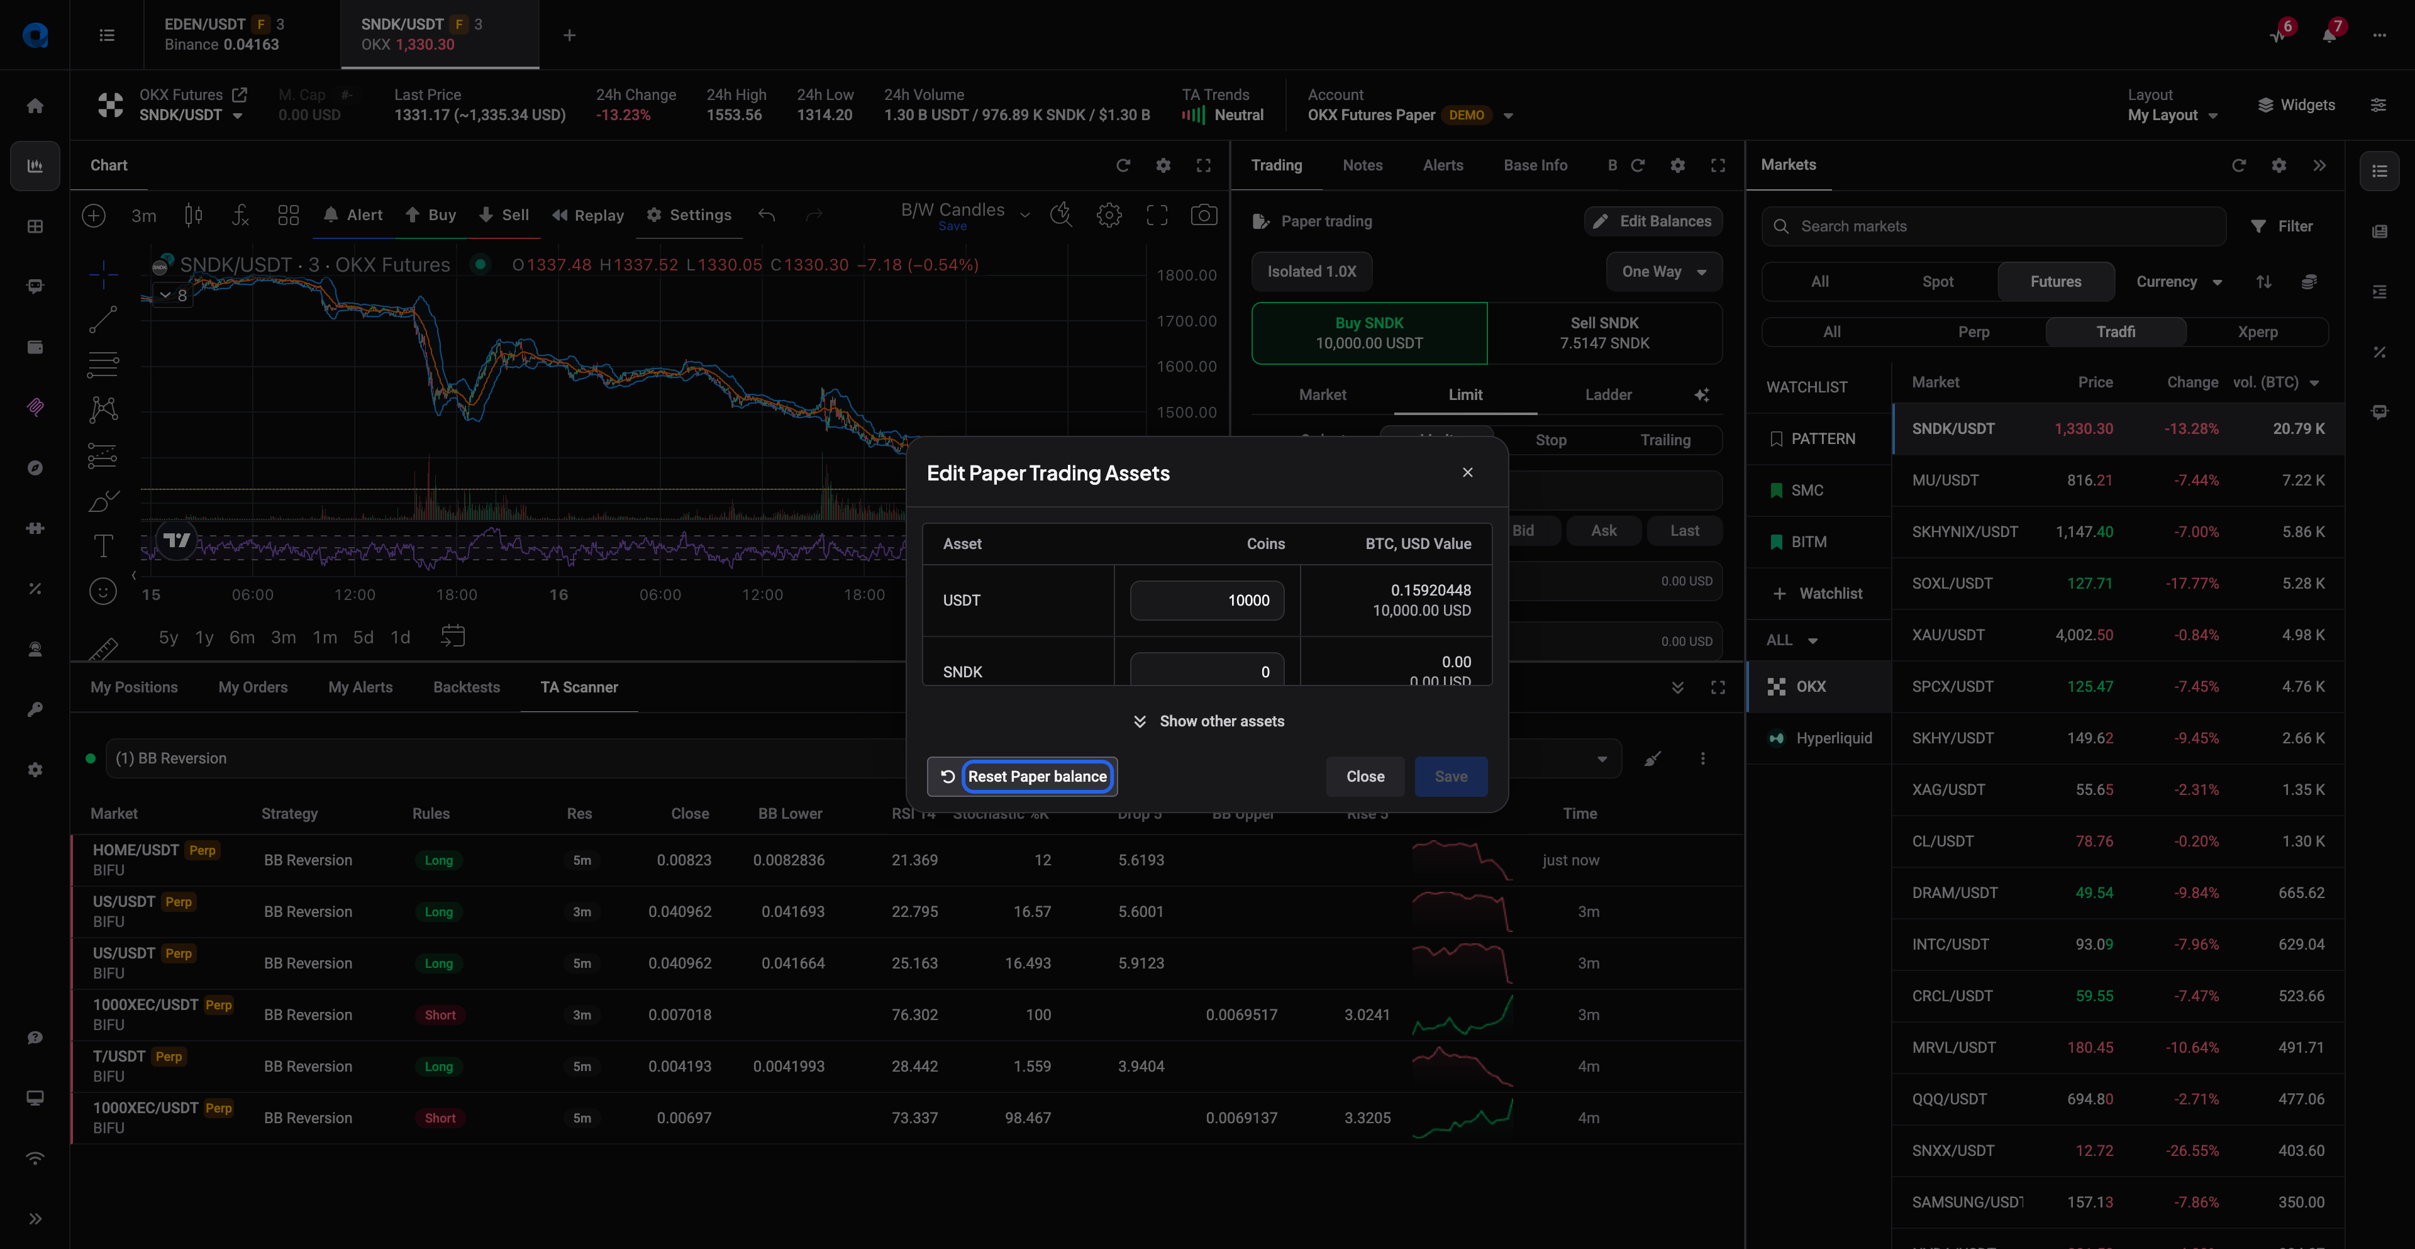Select Perp futures filter

(x=1974, y=332)
